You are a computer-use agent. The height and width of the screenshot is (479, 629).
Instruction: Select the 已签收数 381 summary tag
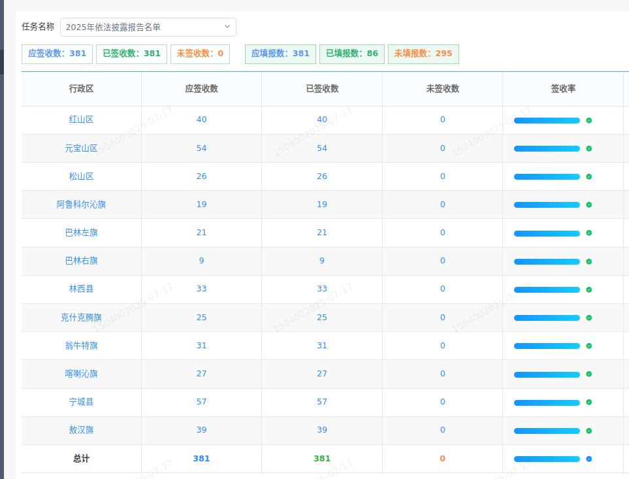131,54
